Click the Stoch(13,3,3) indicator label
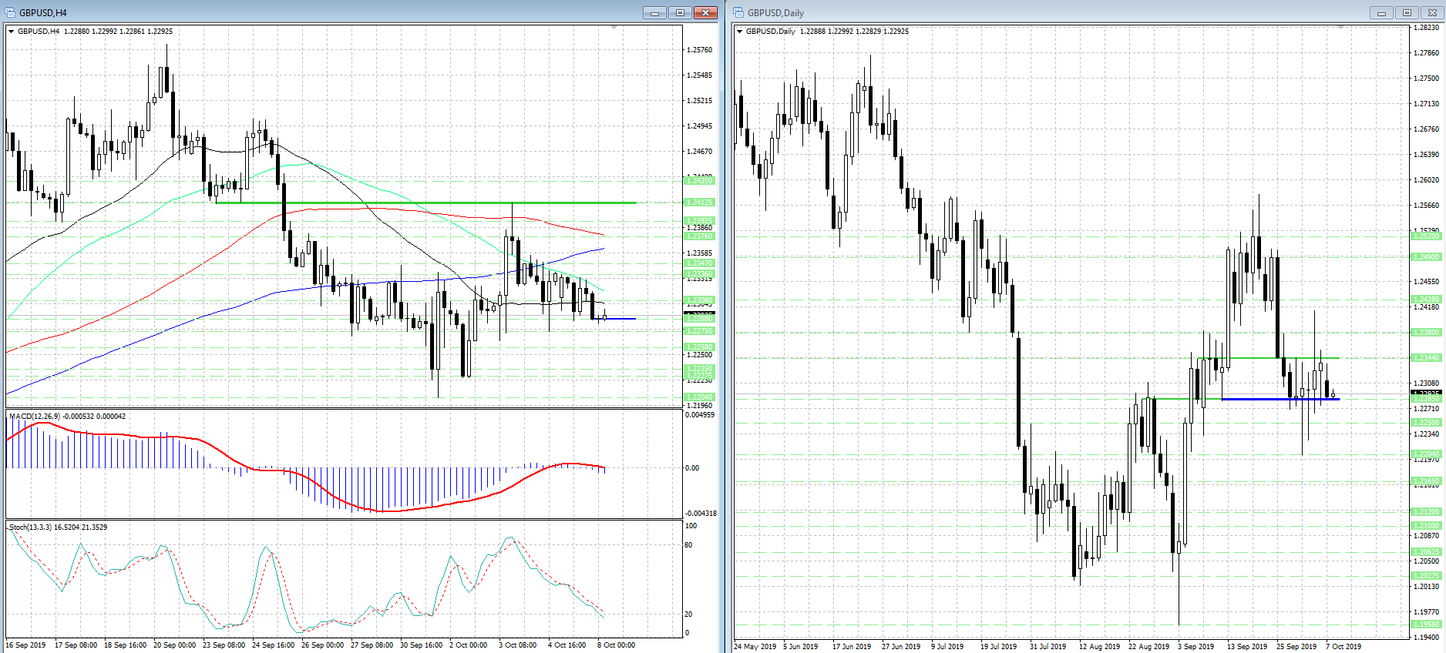The image size is (1446, 653). tap(31, 527)
